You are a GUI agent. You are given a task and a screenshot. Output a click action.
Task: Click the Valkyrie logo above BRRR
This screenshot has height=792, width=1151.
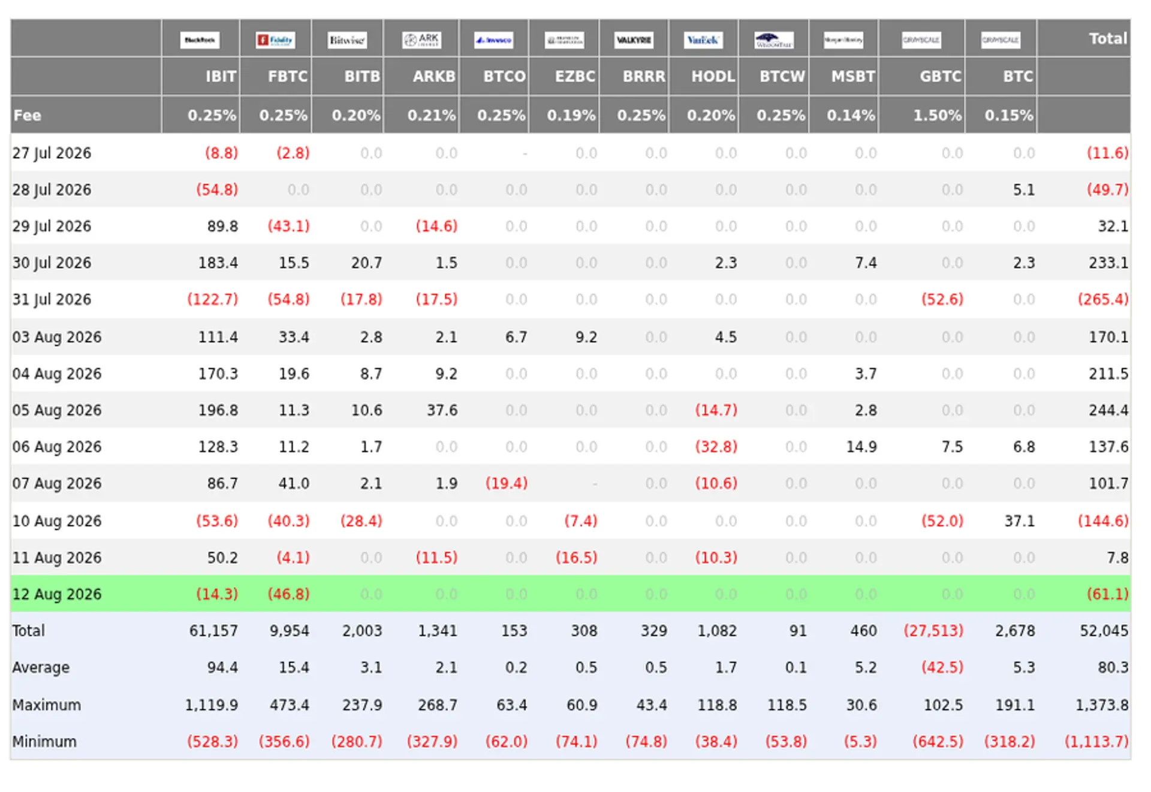pyautogui.click(x=634, y=40)
